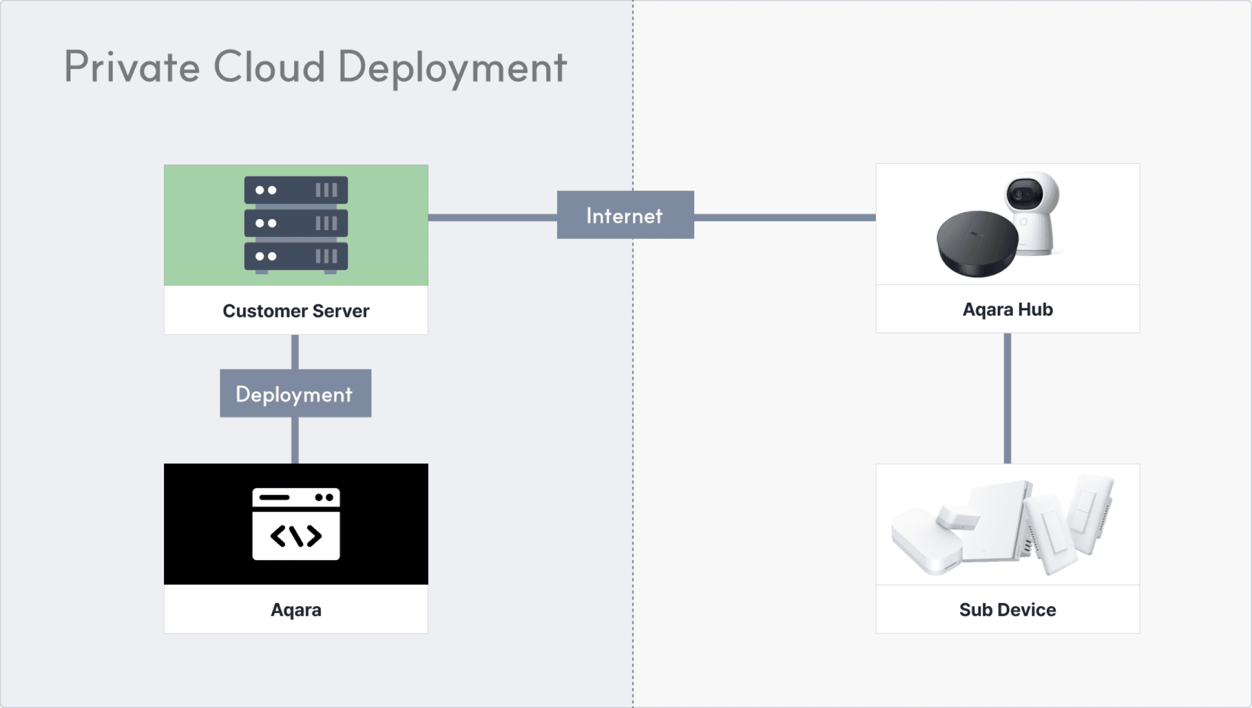
Task: Click the server rack icon
Action: click(296, 225)
